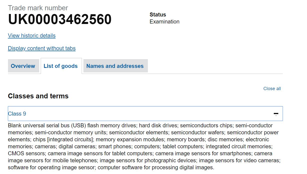Click the words hard disk drives
The width and height of the screenshot is (307, 174).
click(158, 125)
